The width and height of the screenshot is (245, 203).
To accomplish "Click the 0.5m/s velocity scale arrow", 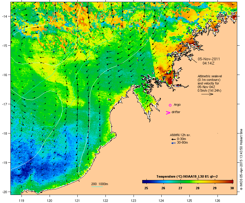I will pos(207,94).
